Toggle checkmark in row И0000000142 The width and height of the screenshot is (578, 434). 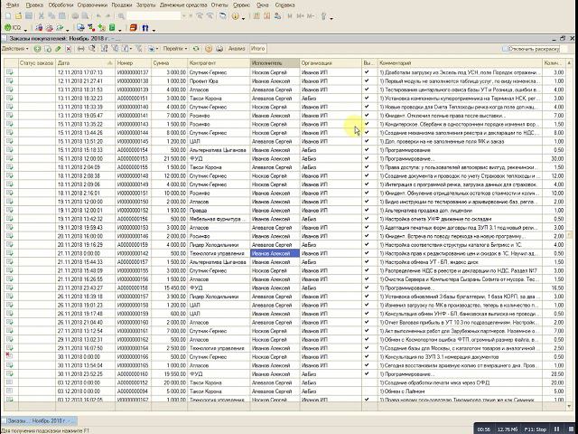(x=367, y=253)
